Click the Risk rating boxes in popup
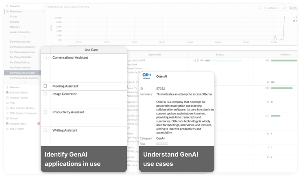The height and width of the screenshot is (178, 301). tap(162, 144)
